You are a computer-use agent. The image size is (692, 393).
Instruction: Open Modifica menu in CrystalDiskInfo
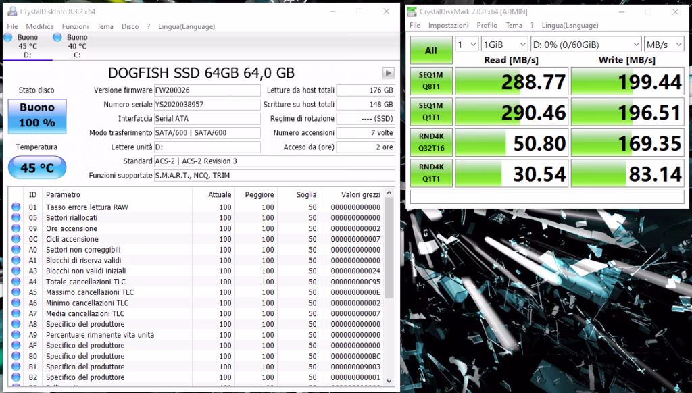pos(40,26)
